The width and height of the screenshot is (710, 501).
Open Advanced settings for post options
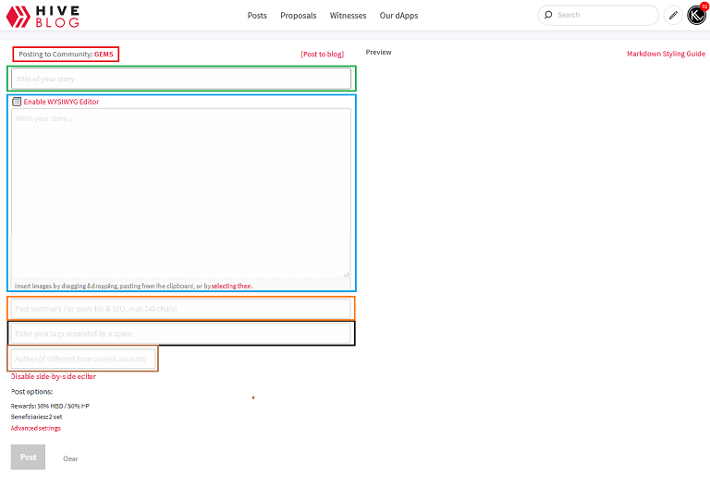pyautogui.click(x=36, y=428)
